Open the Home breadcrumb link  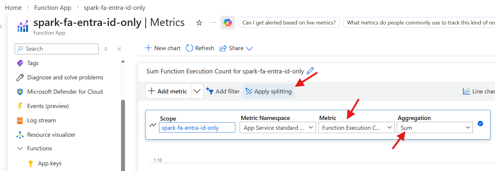point(13,8)
